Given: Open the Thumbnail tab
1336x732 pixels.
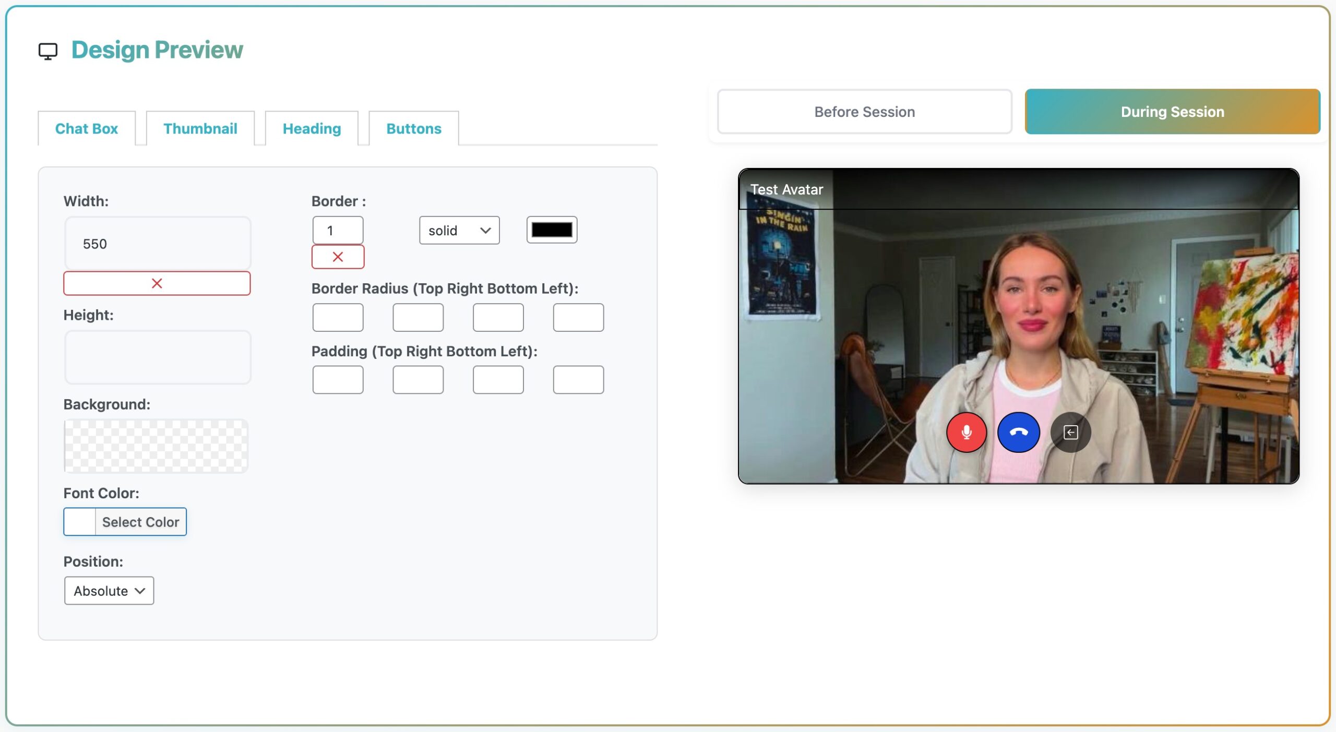Looking at the screenshot, I should (200, 128).
